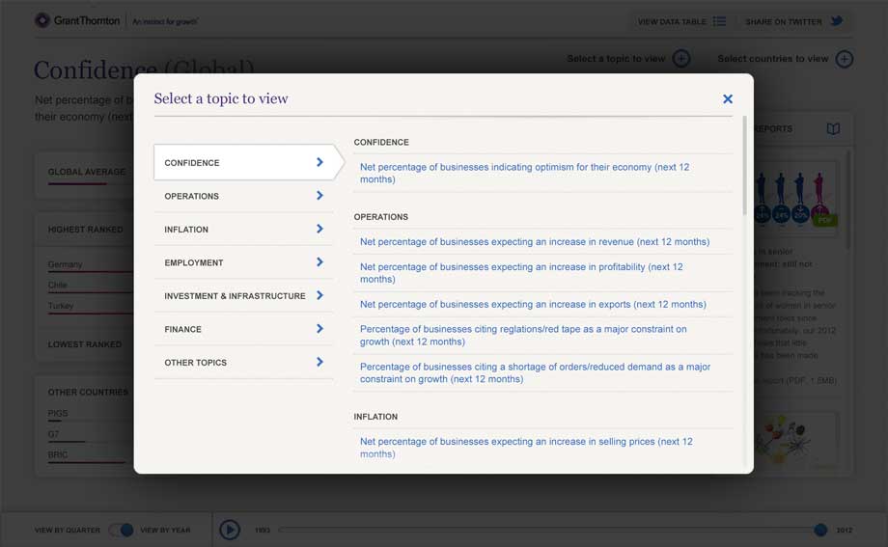Click the dialog's vertical scrollbar
Image resolution: width=888 pixels, height=547 pixels.
click(744, 164)
